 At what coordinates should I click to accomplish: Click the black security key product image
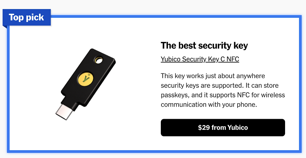click(x=86, y=82)
